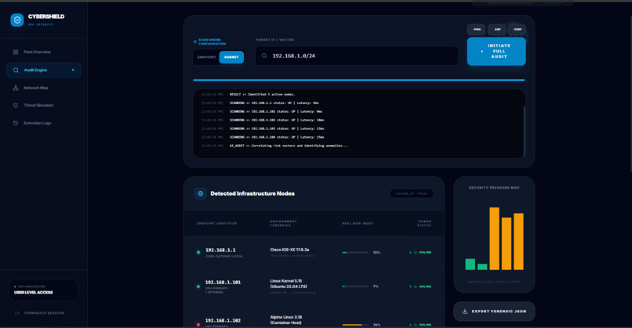Click Linux Kernel 5.15 (Ubuntu 22.04 LTS) entry
Screen dimensions: 632x328
pos(289,283)
